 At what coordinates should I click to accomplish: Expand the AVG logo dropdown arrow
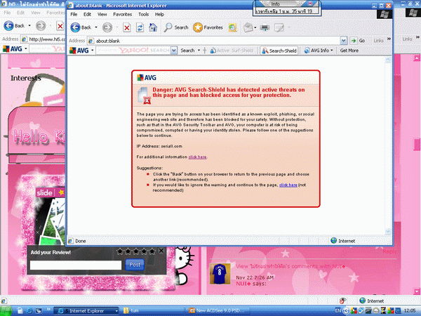pyautogui.click(x=93, y=51)
